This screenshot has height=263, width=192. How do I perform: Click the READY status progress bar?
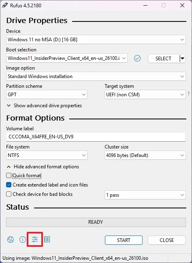[x=96, y=222]
